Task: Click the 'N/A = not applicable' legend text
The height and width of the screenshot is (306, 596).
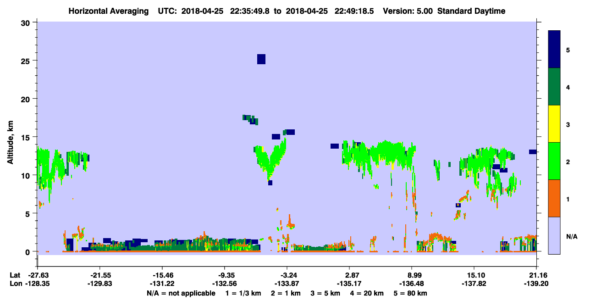Action: [181, 293]
